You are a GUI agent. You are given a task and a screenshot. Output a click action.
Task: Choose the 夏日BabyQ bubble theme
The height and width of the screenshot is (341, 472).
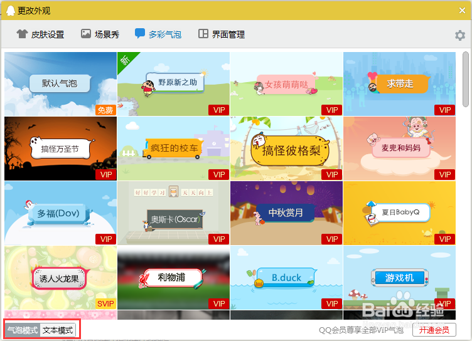pos(399,213)
